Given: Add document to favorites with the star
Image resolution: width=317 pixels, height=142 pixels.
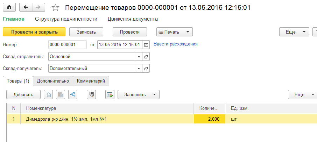Looking at the screenshot, I should 55,8.
